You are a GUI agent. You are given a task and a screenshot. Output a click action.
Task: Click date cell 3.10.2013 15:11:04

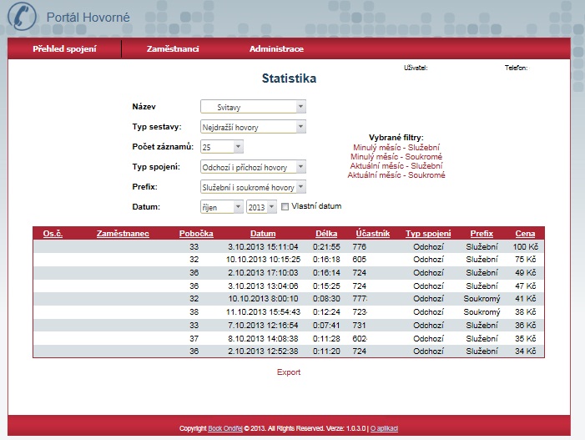pyautogui.click(x=263, y=246)
